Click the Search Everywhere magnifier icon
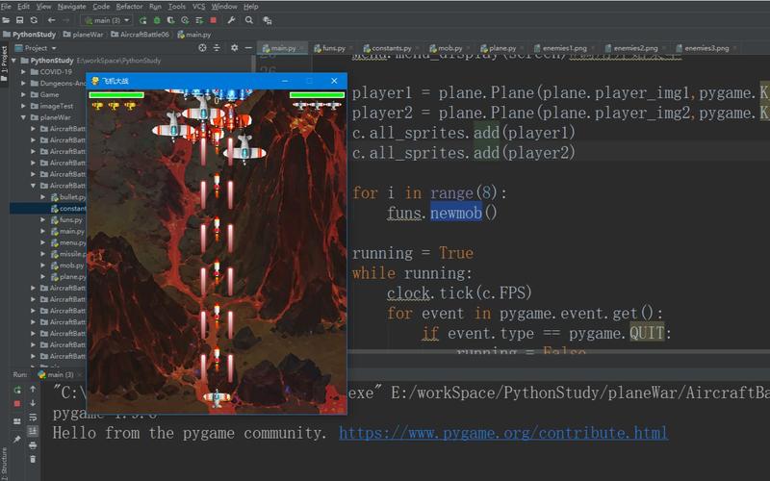The image size is (770, 481). [249, 20]
